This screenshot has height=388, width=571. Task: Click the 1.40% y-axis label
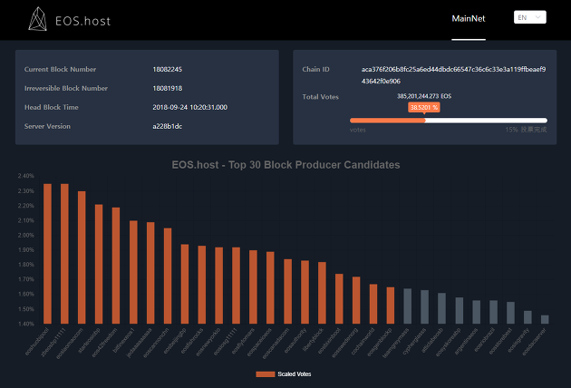(x=26, y=324)
